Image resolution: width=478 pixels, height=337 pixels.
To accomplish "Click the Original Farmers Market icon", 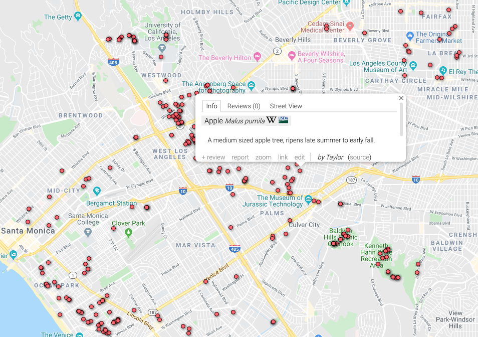I will click(411, 34).
